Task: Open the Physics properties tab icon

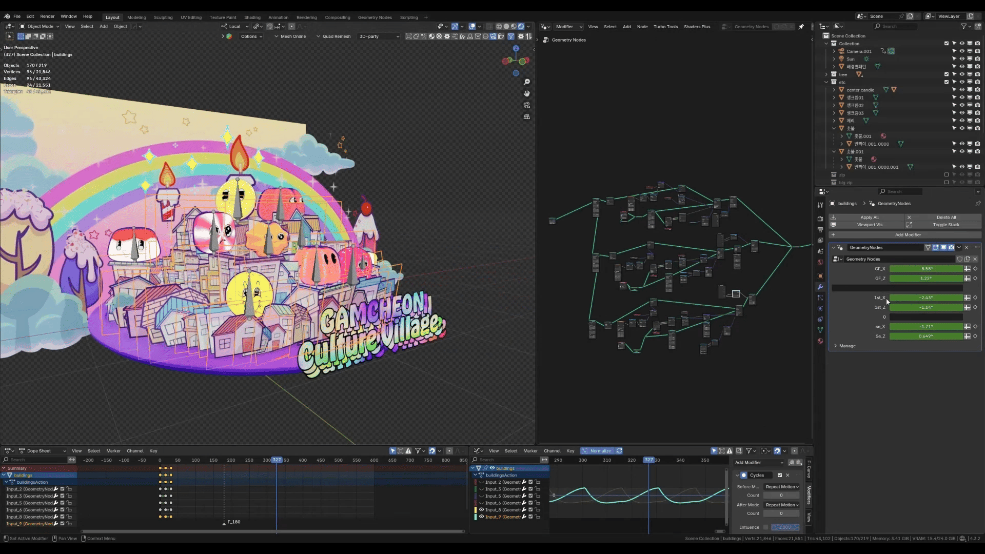Action: [820, 308]
